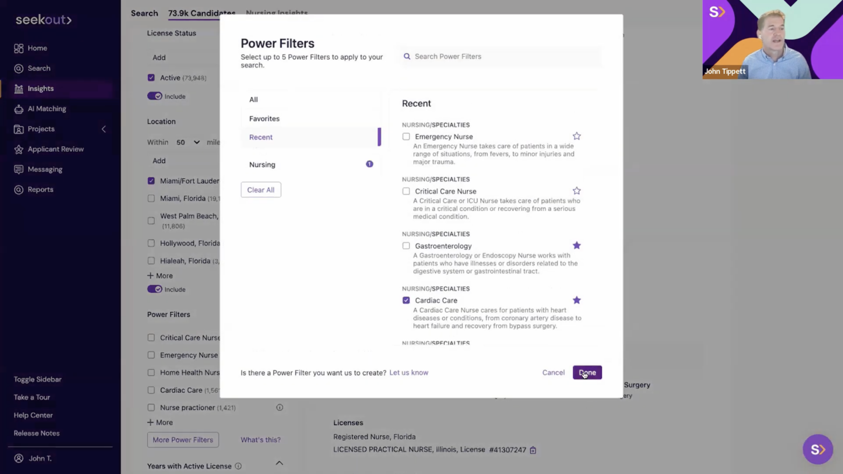This screenshot has height=474, width=843.
Task: Tick the Gastroenterology filter checkbox
Action: point(406,246)
